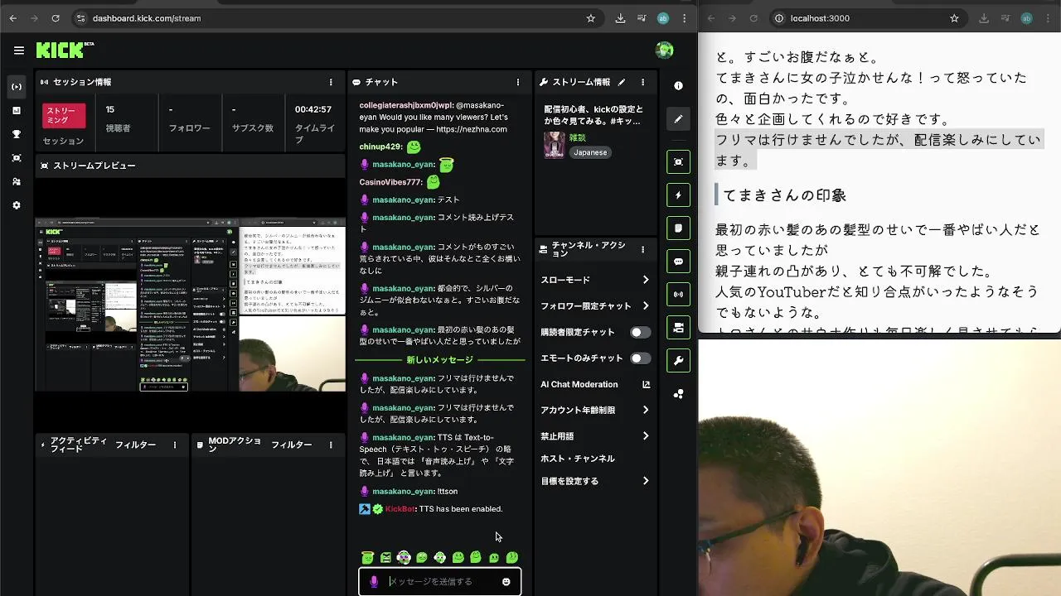
Task: Toggle the chat bubble widget icon
Action: pyautogui.click(x=678, y=262)
